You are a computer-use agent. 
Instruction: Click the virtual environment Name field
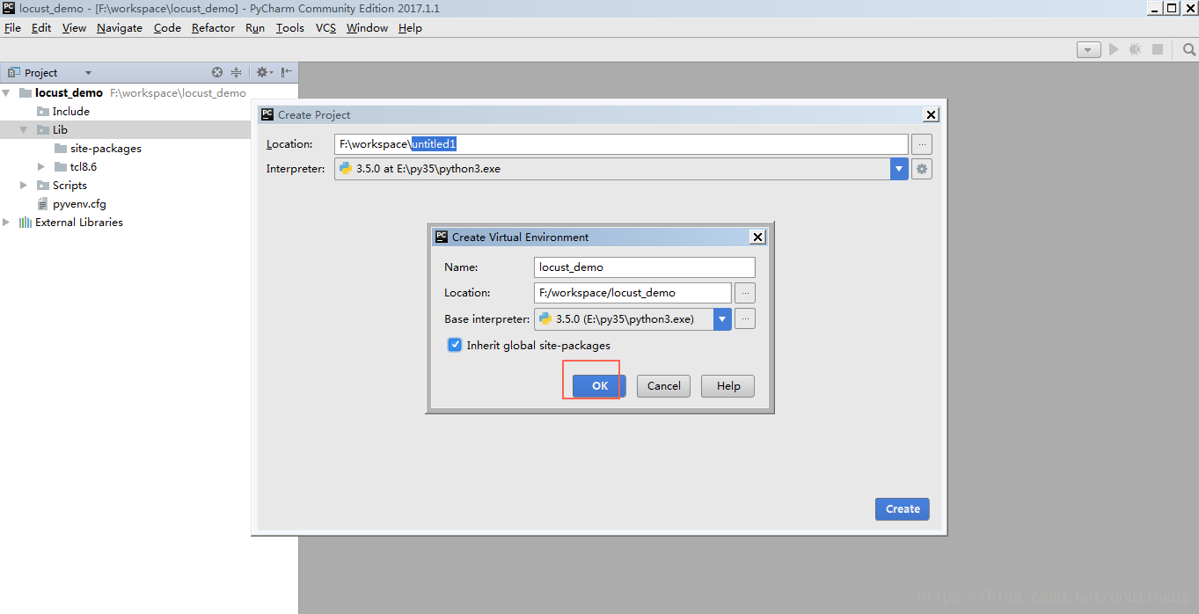(x=645, y=267)
